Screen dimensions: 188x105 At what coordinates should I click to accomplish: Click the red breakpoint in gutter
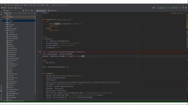pos(40,52)
